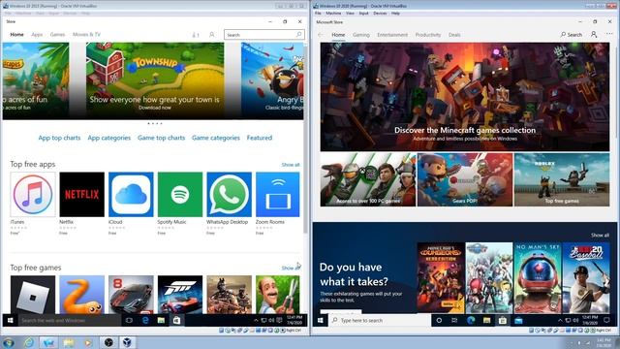Click Show all for Top free apps
620x349 pixels.
coord(291,165)
